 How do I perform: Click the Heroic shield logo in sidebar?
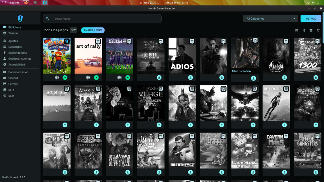coord(20,18)
